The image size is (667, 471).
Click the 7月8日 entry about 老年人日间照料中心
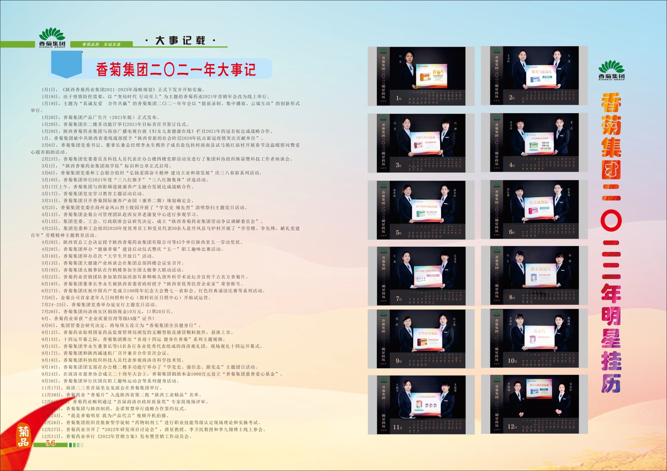(x=127, y=298)
